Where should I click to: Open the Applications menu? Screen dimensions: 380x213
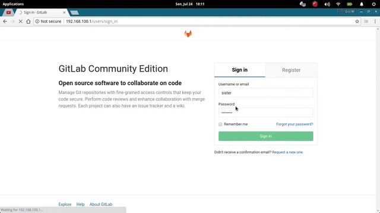13,4
